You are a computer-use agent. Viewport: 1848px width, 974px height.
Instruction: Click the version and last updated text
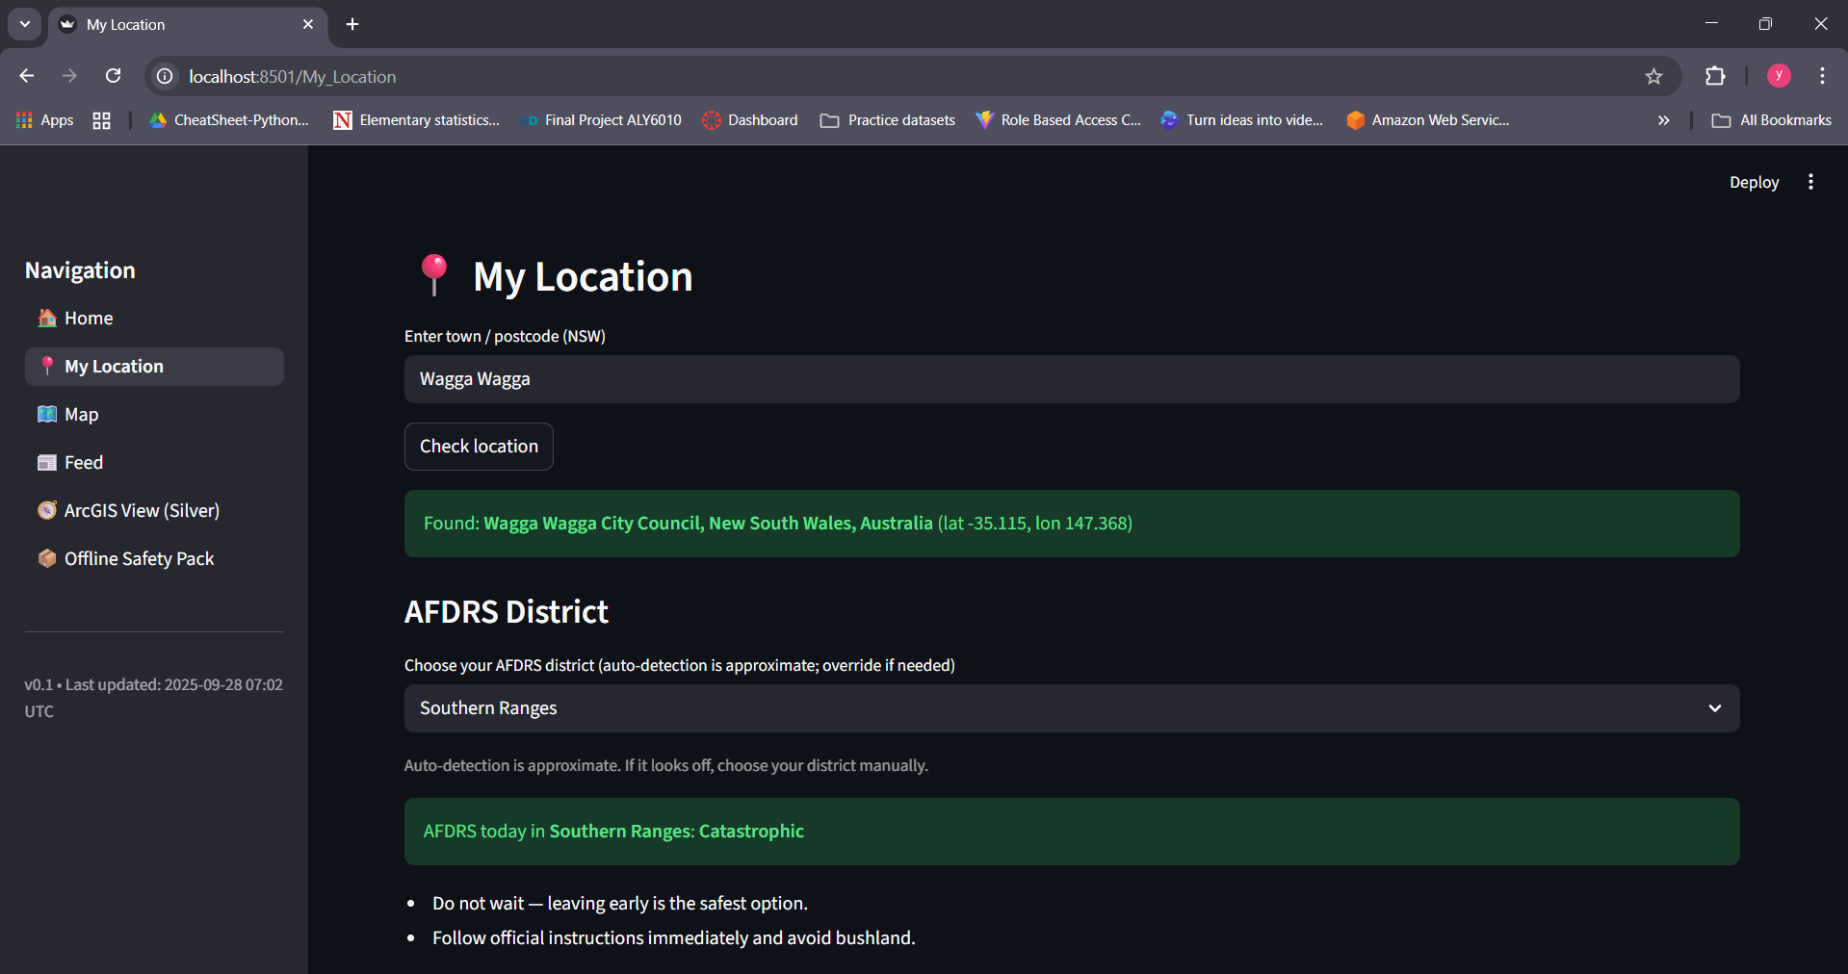pyautogui.click(x=154, y=698)
